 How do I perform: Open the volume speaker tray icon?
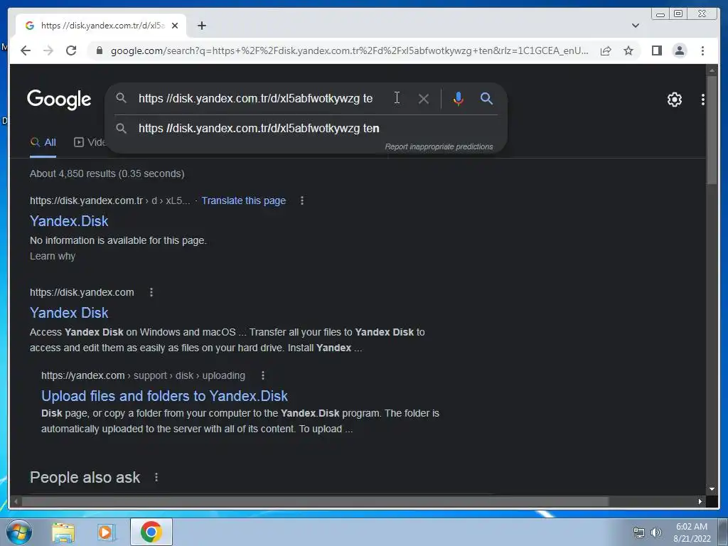coord(655,532)
